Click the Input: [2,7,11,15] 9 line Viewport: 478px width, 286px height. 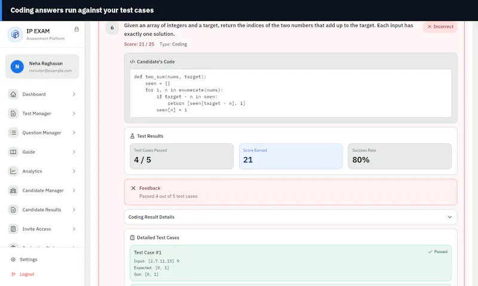[x=157, y=261]
